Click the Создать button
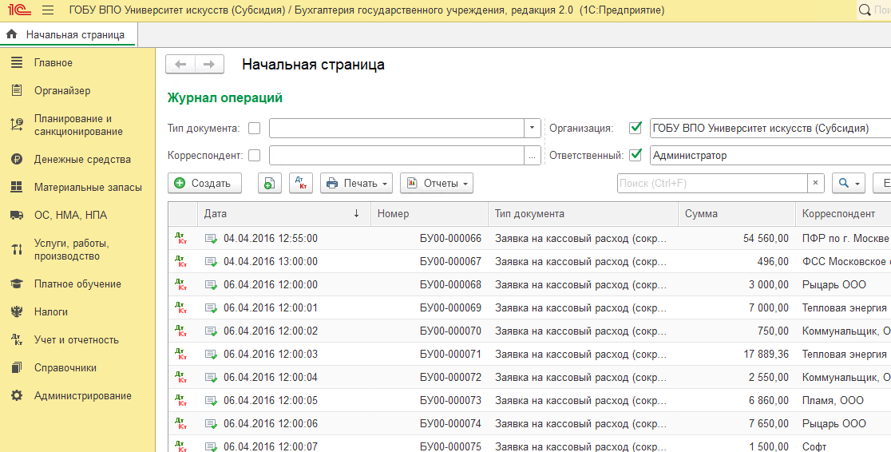 [204, 183]
